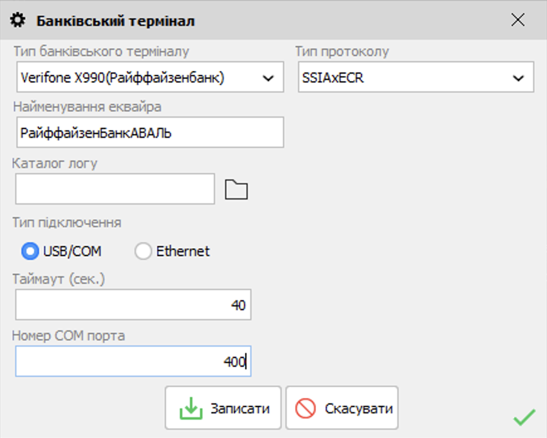Click the red prohibition icon on Скасувати

click(306, 408)
